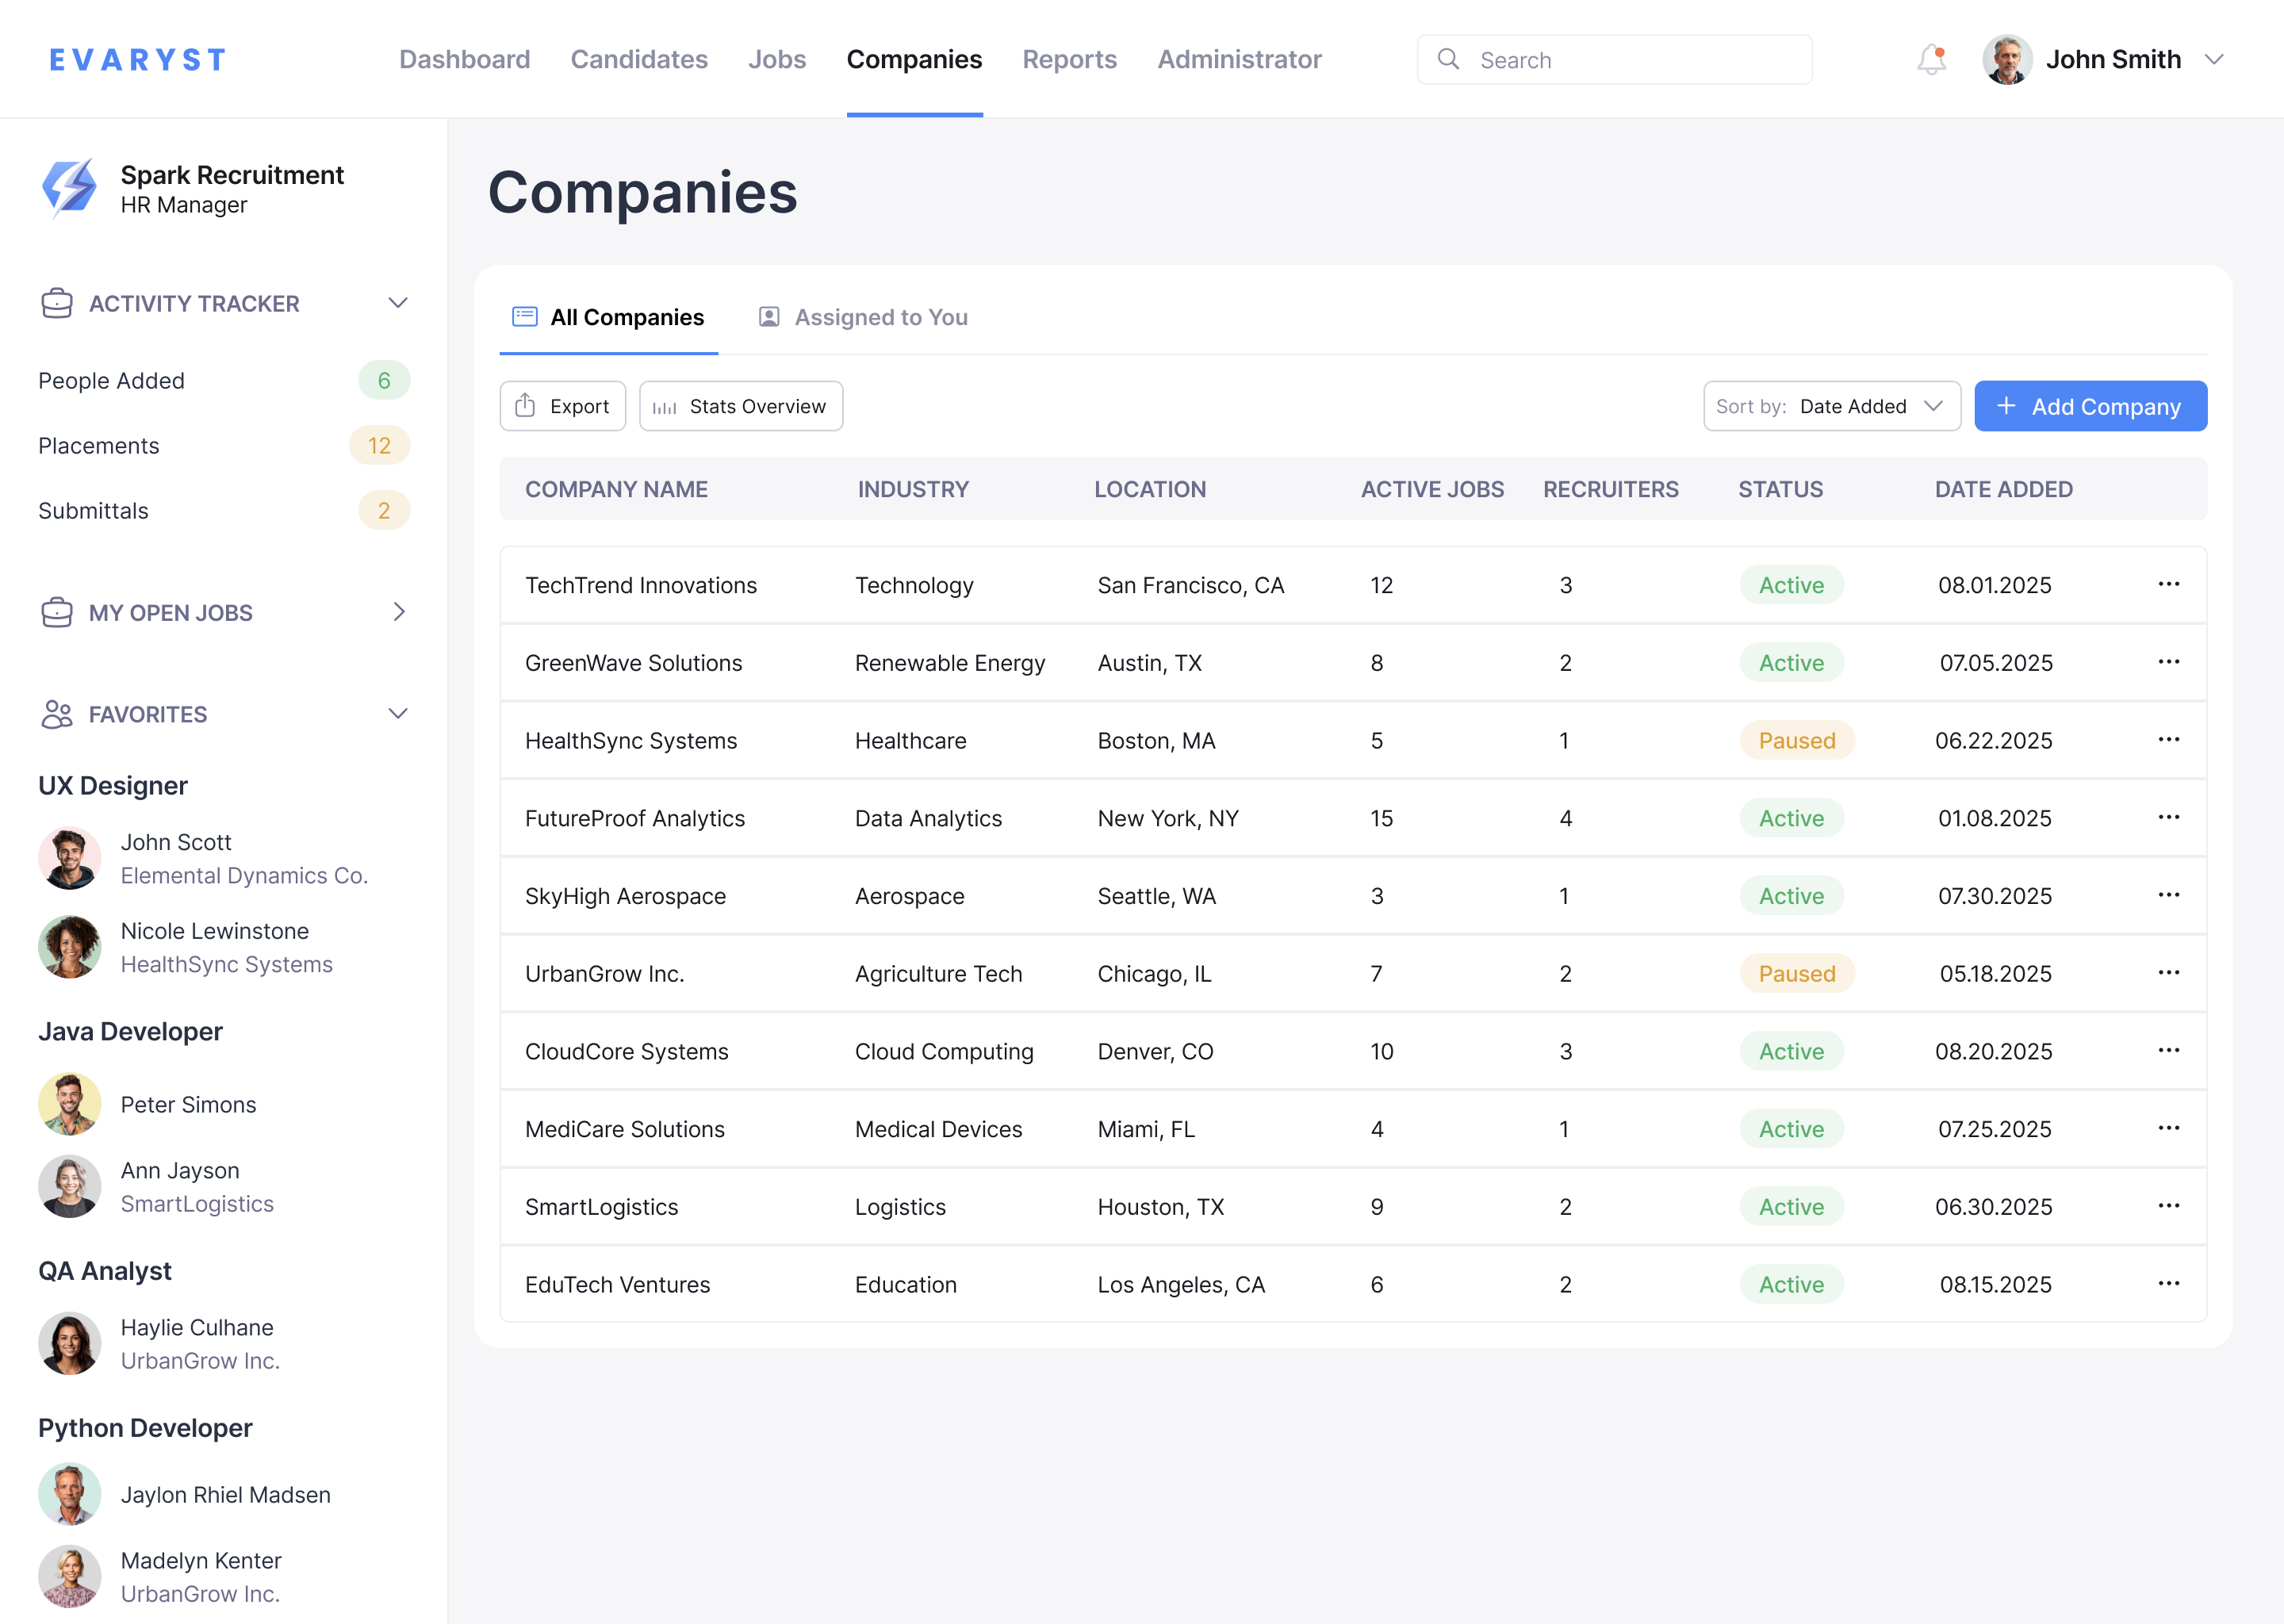Viewport: 2284px width, 1624px height.
Task: Click the Favorites people icon
Action: click(x=56, y=714)
